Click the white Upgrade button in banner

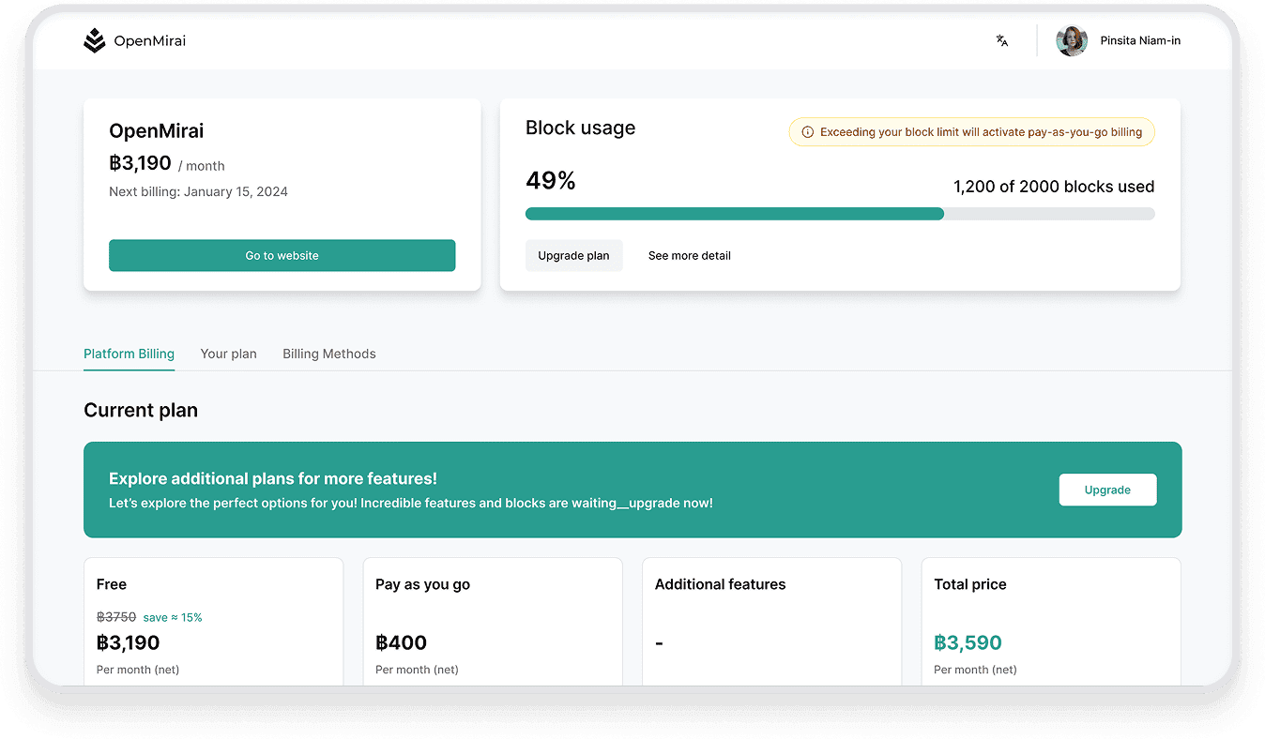(1107, 490)
